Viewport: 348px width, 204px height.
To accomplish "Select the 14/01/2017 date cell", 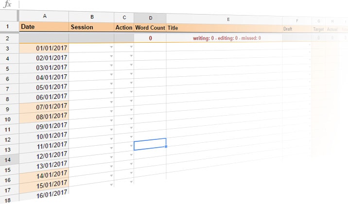I will pos(44,175).
